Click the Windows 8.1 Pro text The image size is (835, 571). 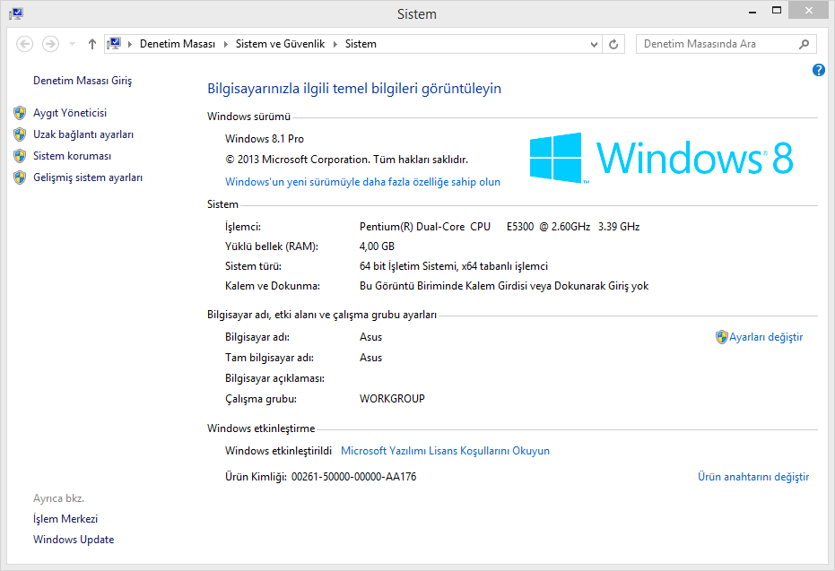[x=264, y=139]
